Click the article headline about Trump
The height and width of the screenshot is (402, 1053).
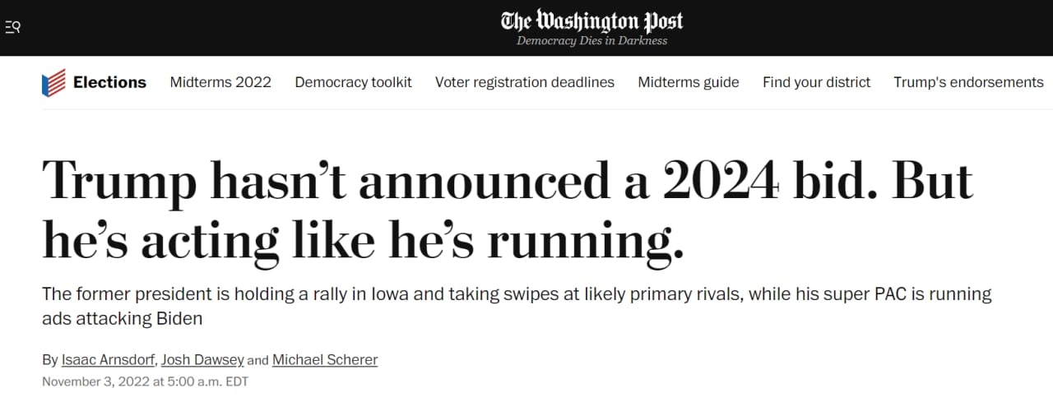[507, 210]
